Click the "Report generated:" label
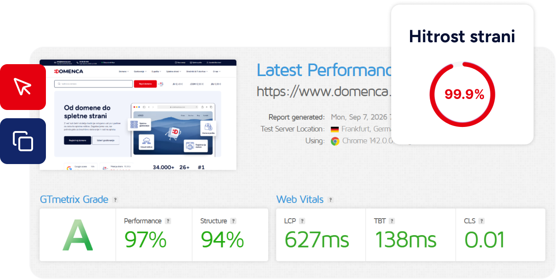 297,117
